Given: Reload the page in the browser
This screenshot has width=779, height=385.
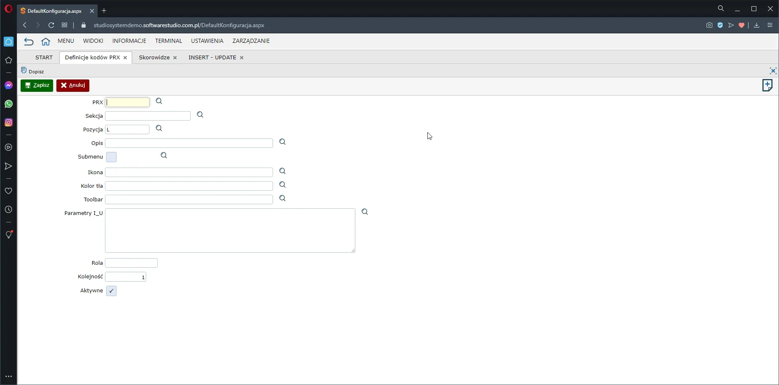Looking at the screenshot, I should (x=51, y=25).
